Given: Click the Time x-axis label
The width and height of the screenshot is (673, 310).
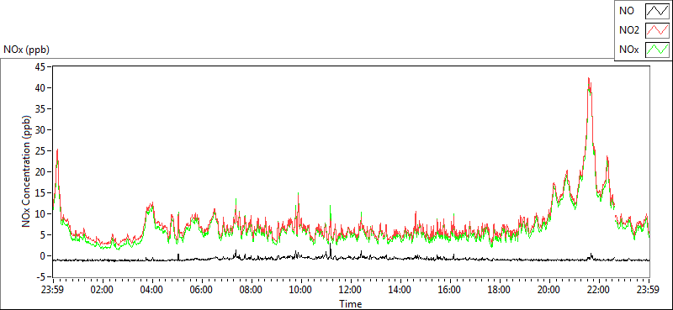Looking at the screenshot, I should click(x=351, y=304).
